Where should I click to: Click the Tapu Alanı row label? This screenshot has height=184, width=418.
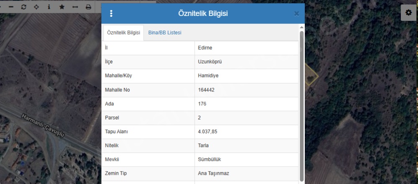coord(116,132)
